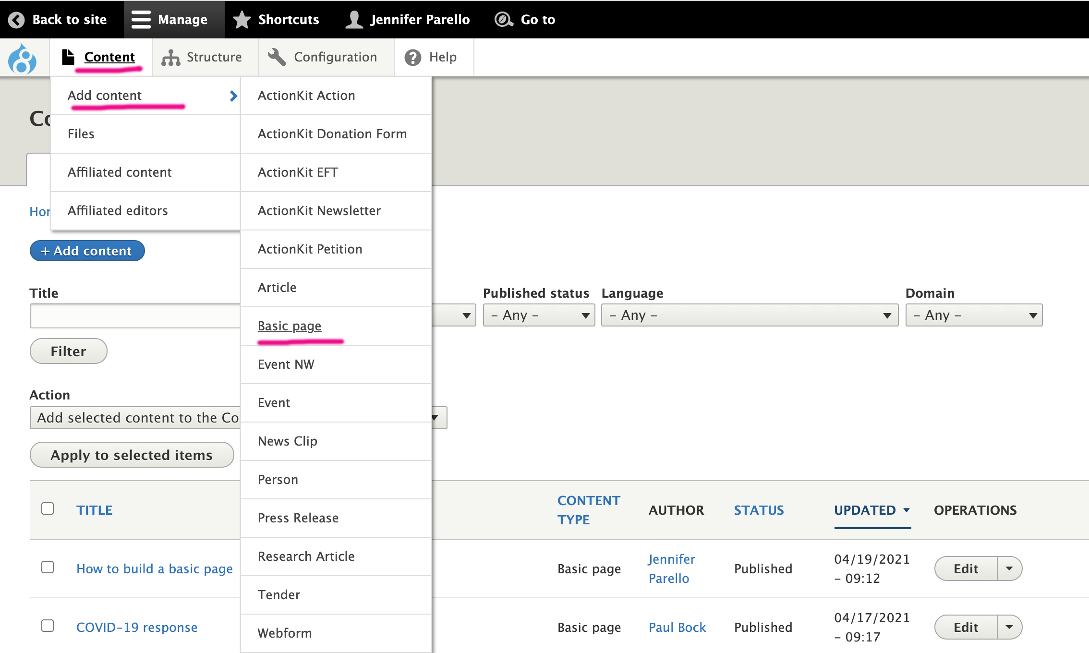Open the Published status dropdown
The width and height of the screenshot is (1089, 653).
coord(539,315)
